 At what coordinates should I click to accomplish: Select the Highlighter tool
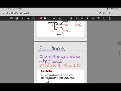[22, 18]
